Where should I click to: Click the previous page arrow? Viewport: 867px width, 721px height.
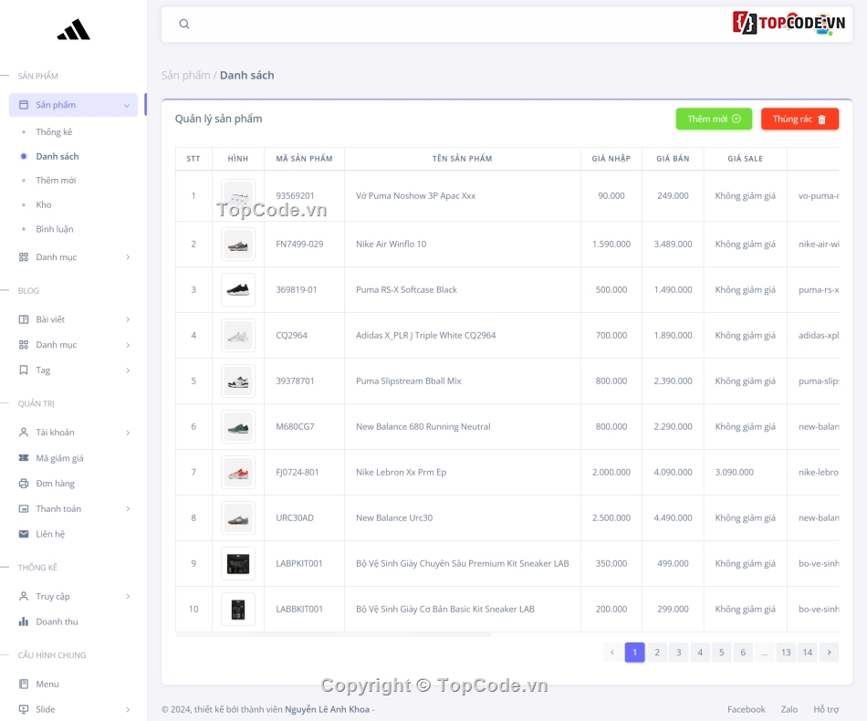point(612,653)
